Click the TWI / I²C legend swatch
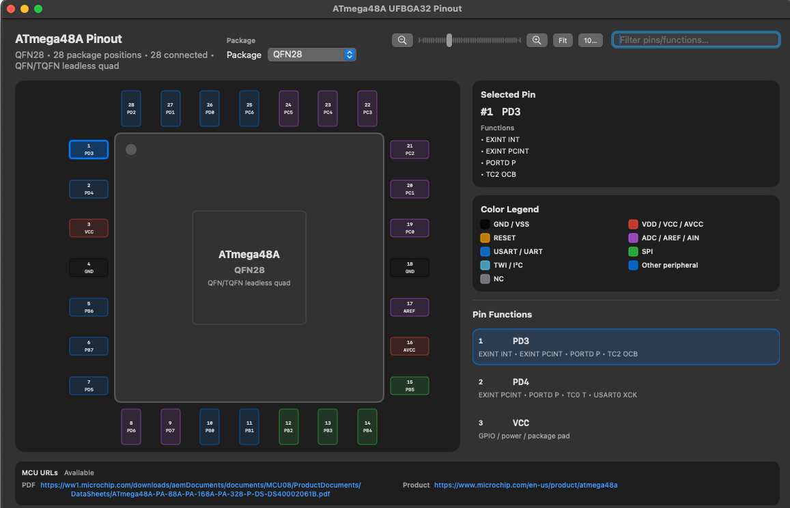The width and height of the screenshot is (790, 508). coord(485,265)
